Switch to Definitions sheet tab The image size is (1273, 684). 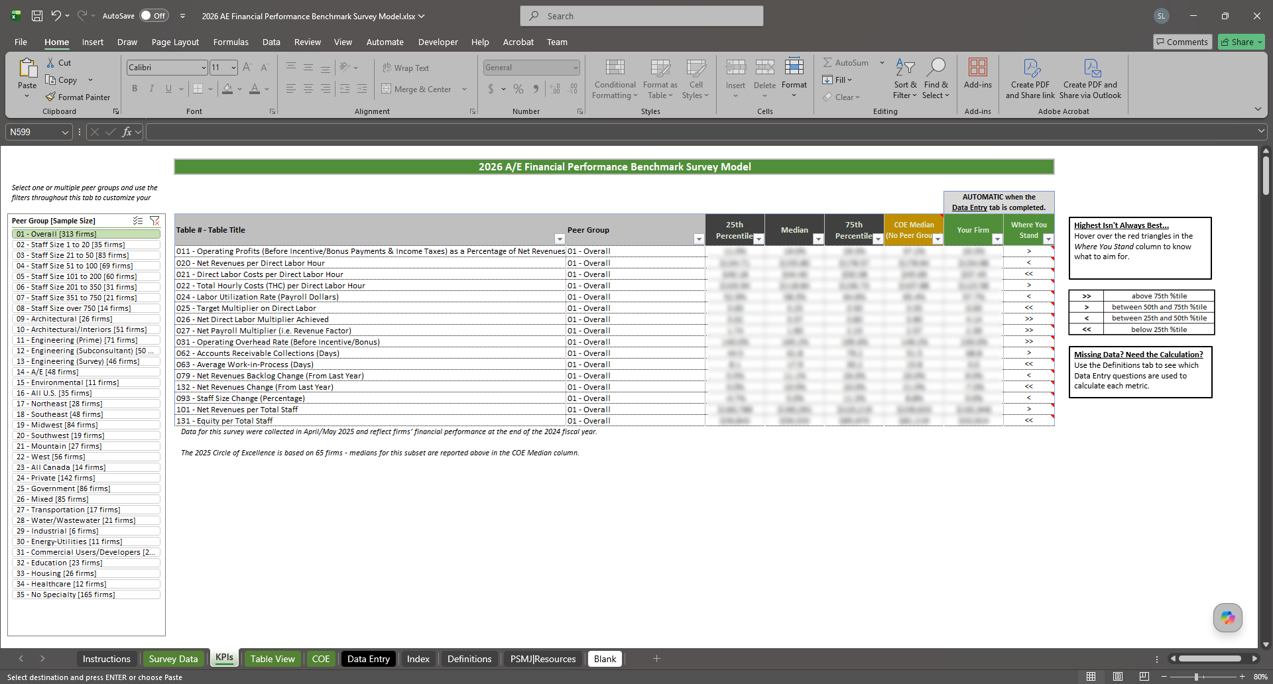click(469, 659)
